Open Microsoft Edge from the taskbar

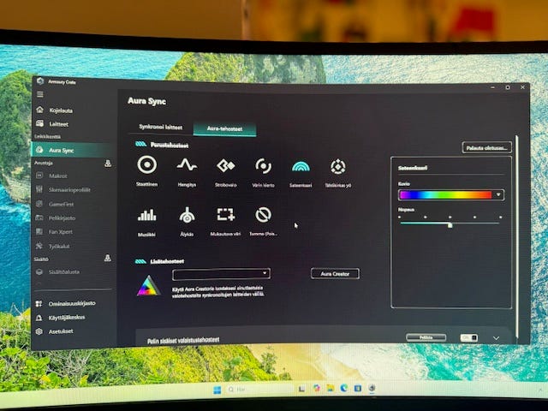click(x=344, y=388)
